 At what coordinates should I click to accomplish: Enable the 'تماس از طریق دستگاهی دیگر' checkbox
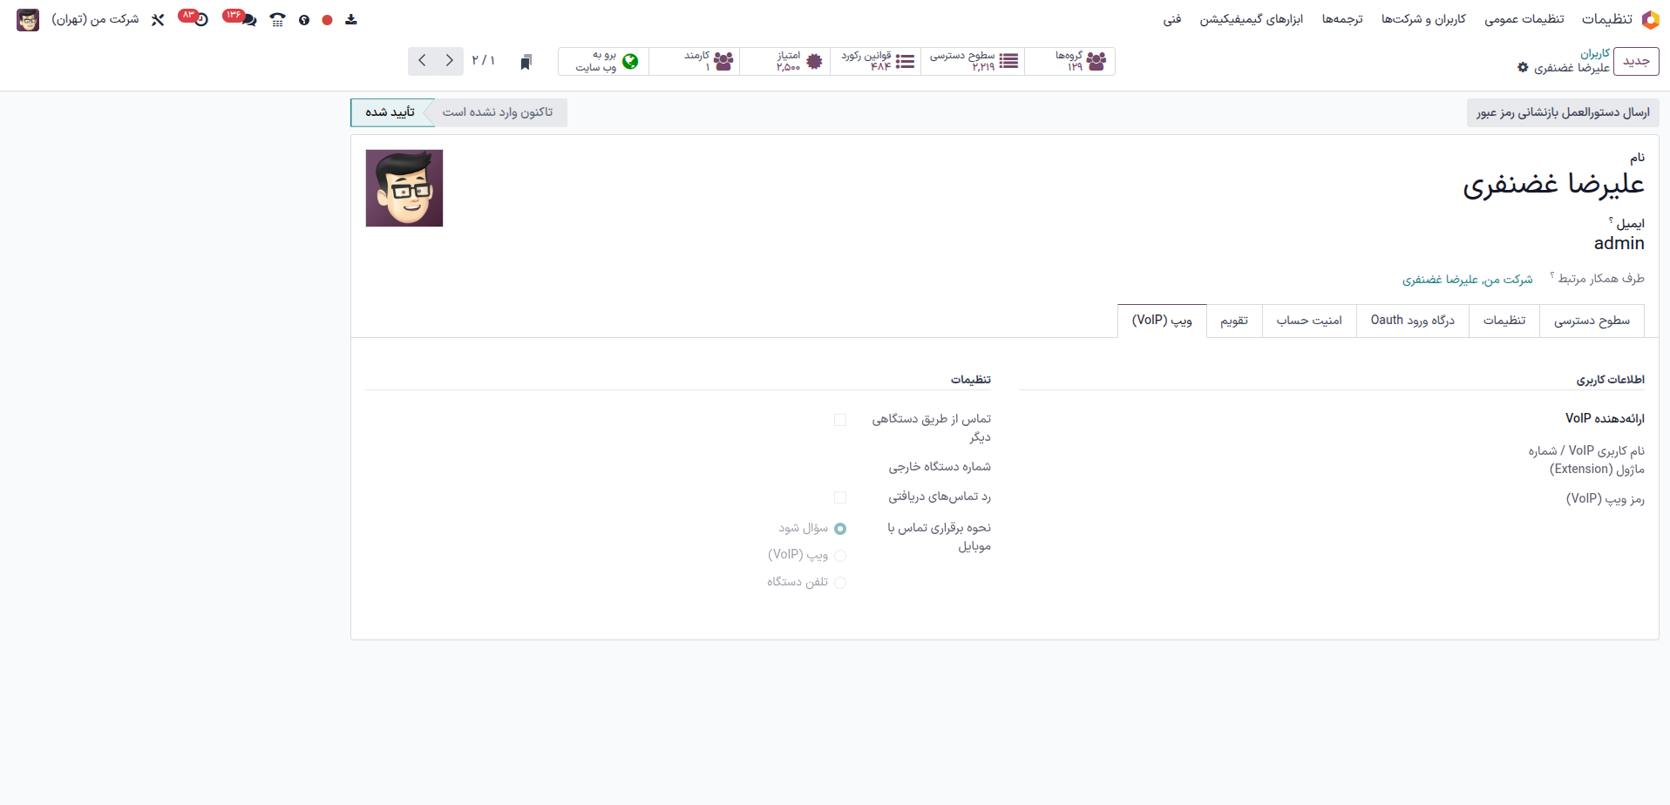(840, 420)
